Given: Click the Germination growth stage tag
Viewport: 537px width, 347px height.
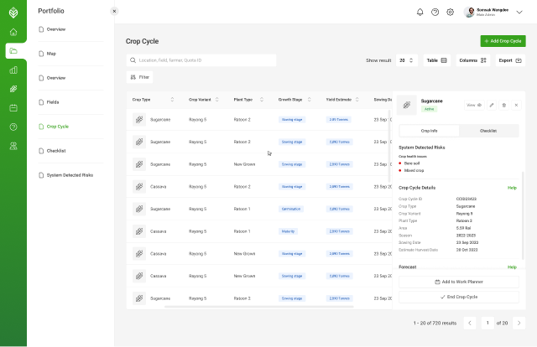Looking at the screenshot, I should click(x=291, y=209).
